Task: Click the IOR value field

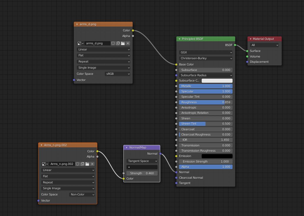Action: coord(206,140)
